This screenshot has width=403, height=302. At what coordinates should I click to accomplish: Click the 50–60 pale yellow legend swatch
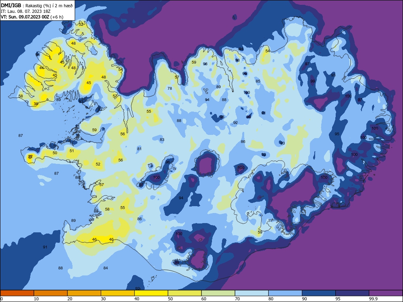[x=185, y=293]
